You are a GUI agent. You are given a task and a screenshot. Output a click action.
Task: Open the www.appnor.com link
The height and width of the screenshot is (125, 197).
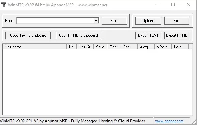169,121
